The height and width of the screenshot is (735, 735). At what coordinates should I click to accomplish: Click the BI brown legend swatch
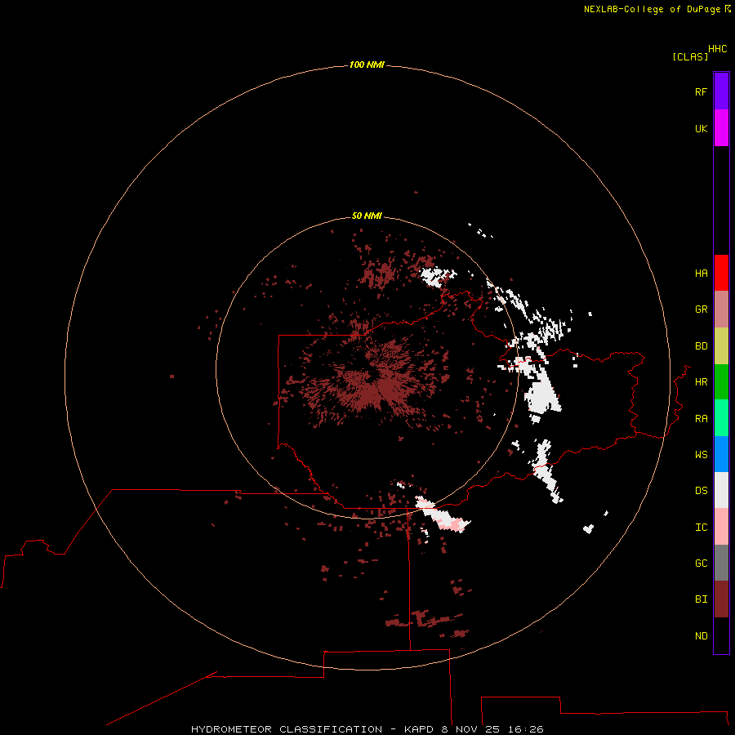point(721,599)
